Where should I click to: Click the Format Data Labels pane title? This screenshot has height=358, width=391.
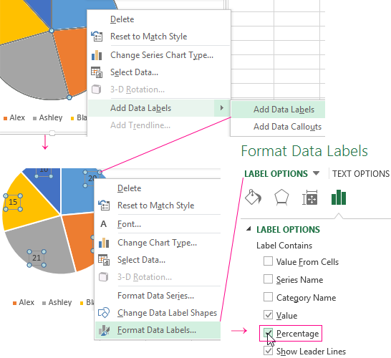[304, 151]
